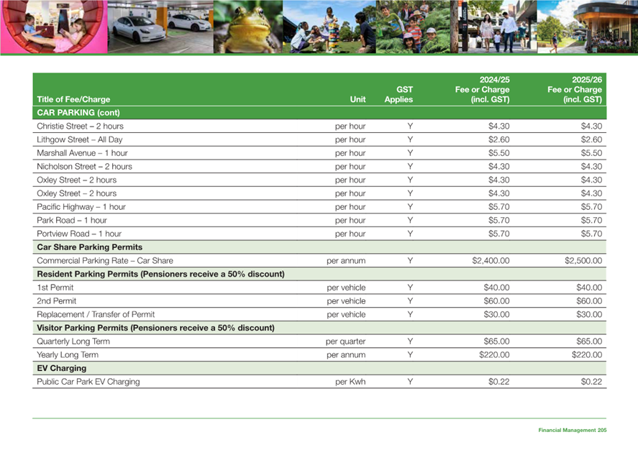Select 'Lithgow Street – All Day' entry
Viewport: 638px width, 450px height.
point(79,139)
